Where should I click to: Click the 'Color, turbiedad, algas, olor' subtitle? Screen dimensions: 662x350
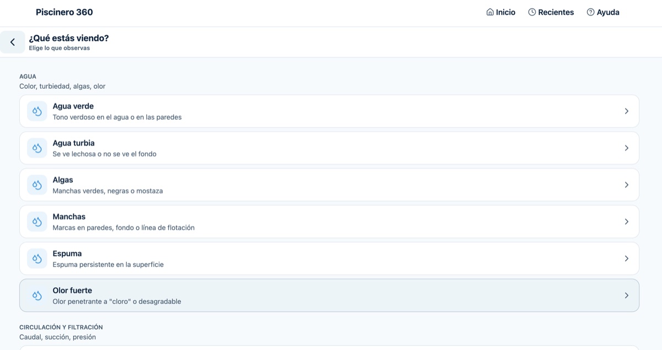(62, 86)
